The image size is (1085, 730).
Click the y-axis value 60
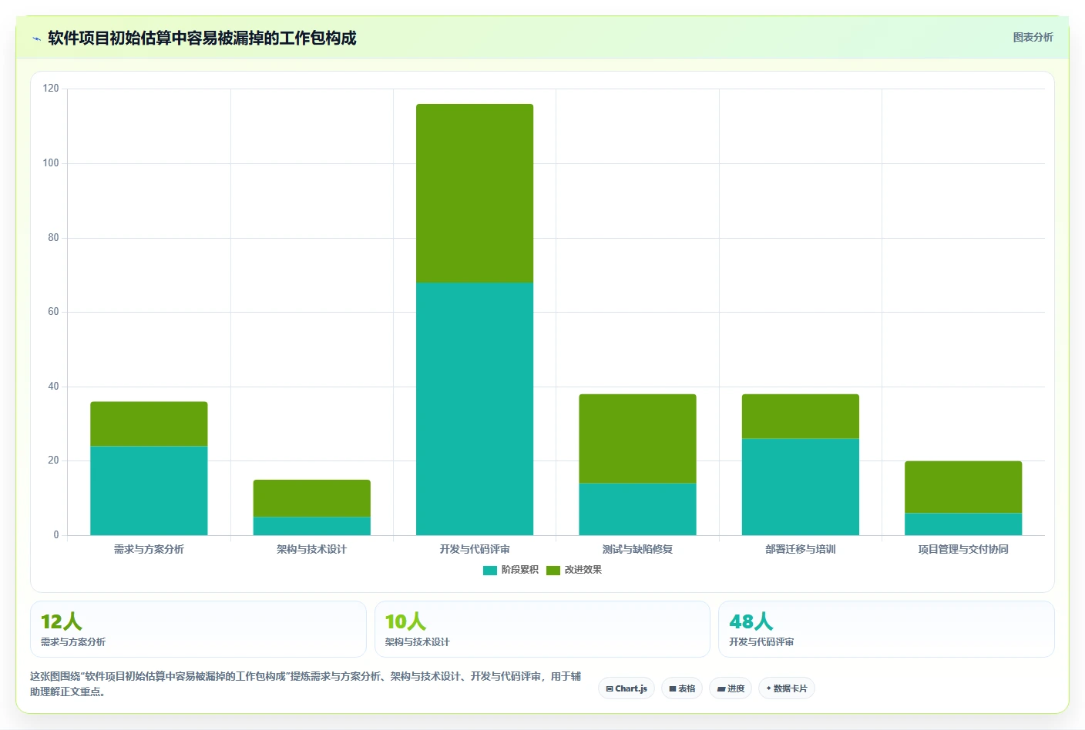(53, 312)
